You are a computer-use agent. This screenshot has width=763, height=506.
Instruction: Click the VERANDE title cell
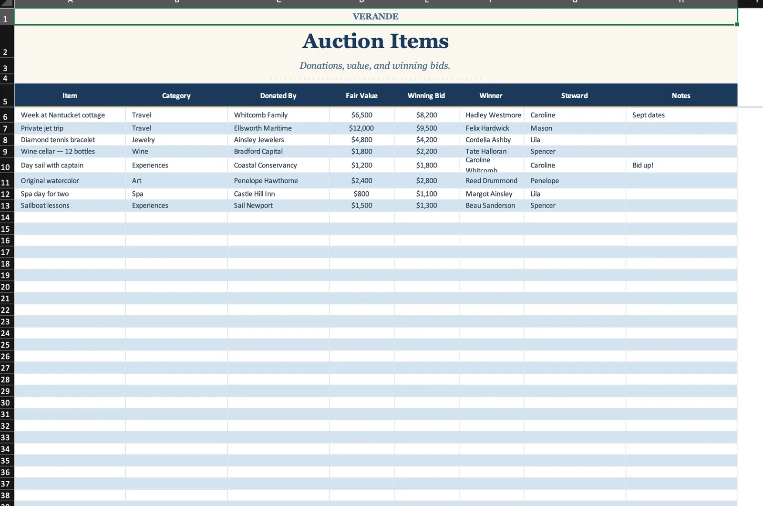tap(376, 16)
